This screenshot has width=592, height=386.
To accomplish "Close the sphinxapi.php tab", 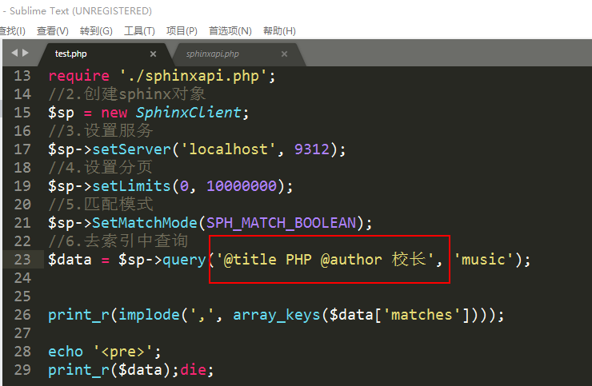I will [x=284, y=54].
